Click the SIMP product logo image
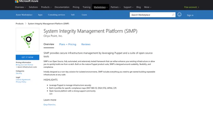The height and width of the screenshot is (114, 213). (28, 40)
